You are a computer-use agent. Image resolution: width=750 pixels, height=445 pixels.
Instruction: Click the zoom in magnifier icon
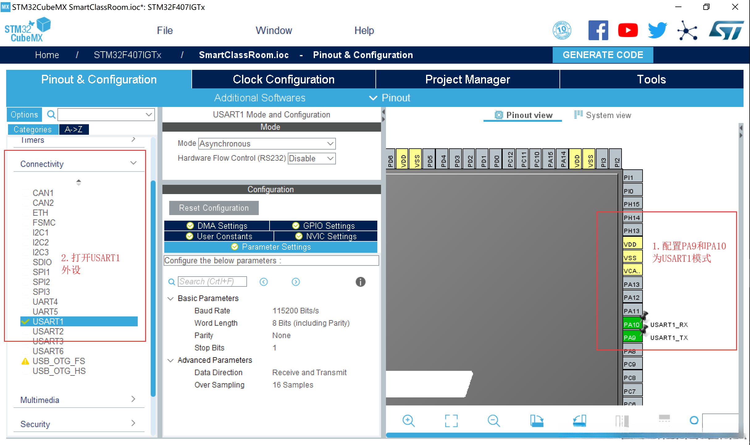[x=408, y=421]
